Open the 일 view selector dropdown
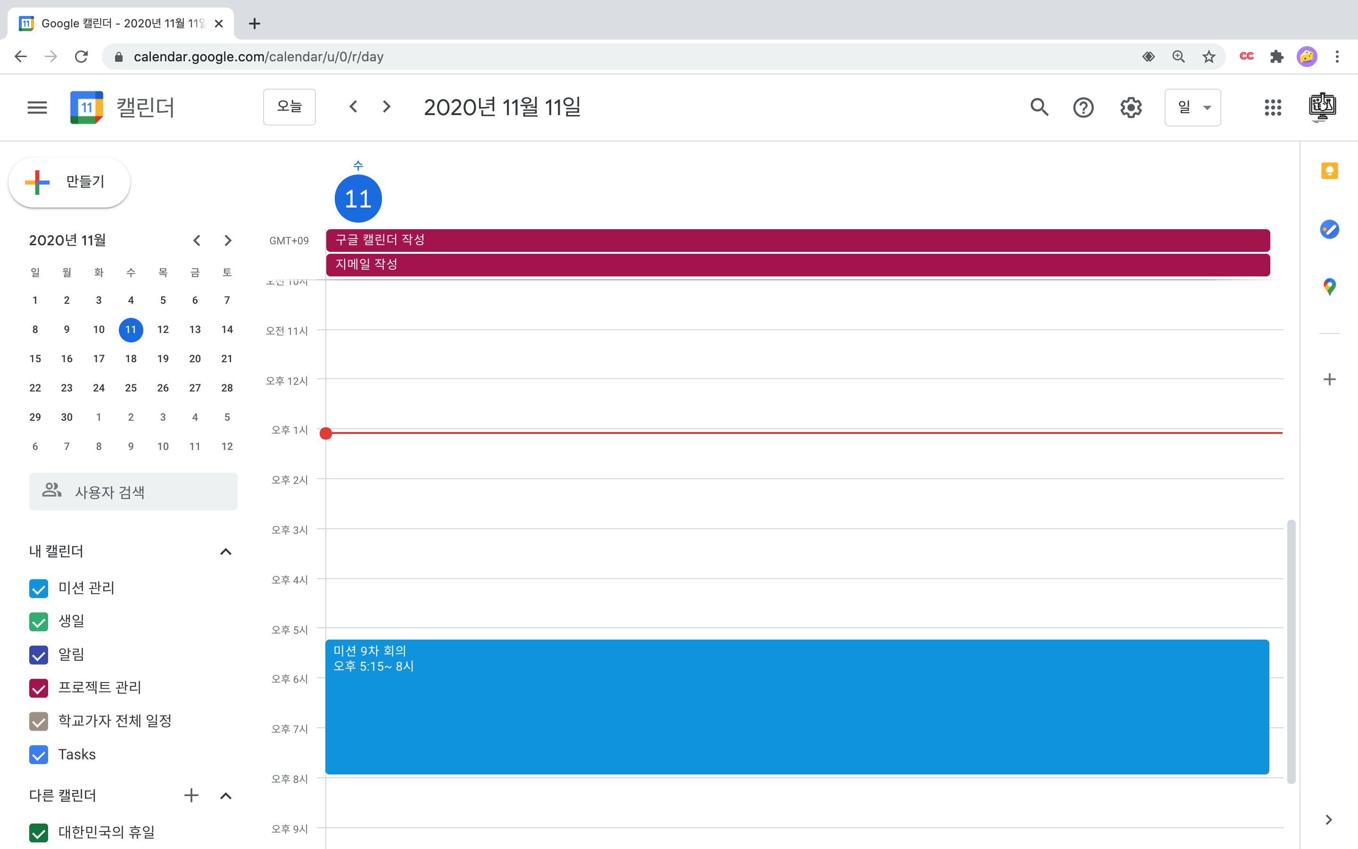 pos(1192,107)
